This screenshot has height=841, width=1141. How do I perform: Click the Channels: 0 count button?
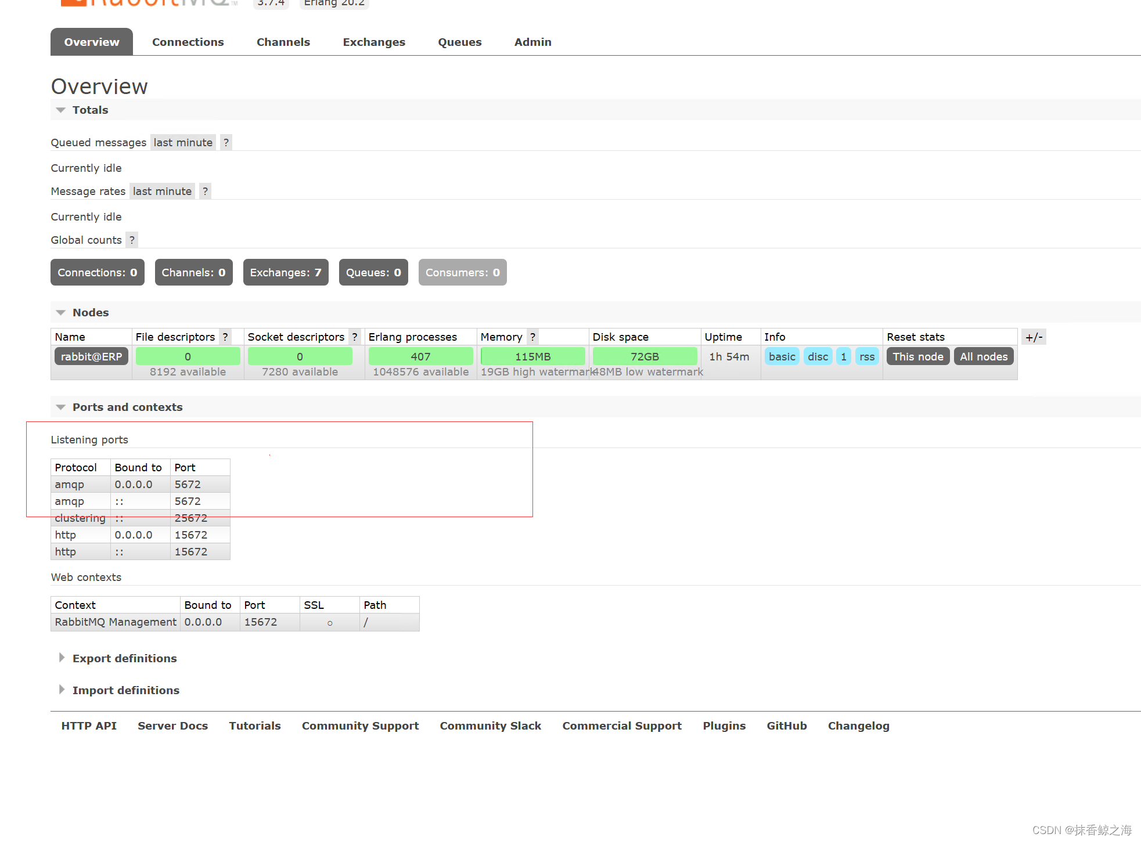193,273
